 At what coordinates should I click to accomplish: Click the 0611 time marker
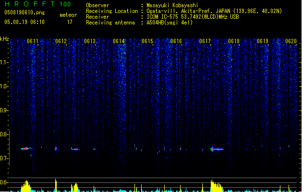tap(33, 41)
